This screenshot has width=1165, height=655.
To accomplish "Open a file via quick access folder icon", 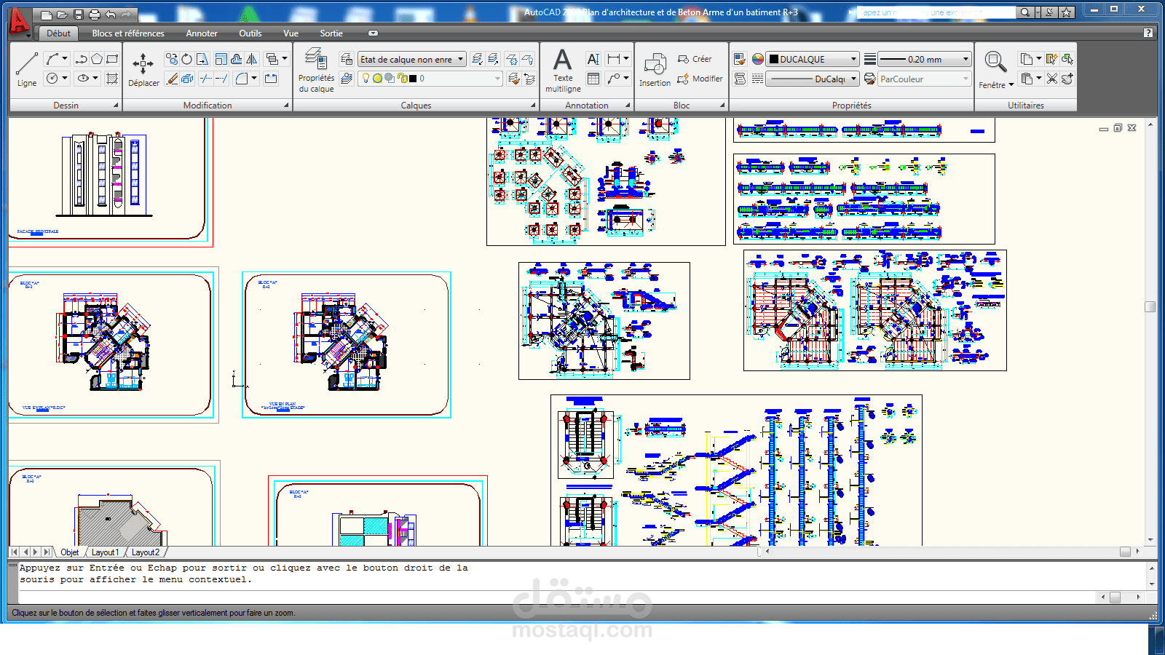I will coord(63,14).
